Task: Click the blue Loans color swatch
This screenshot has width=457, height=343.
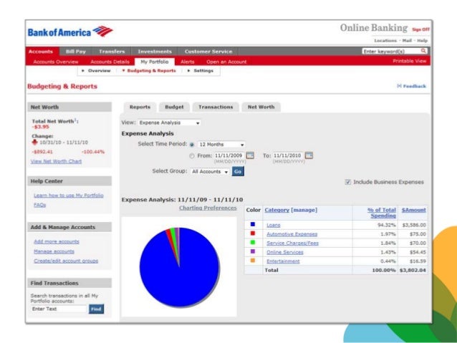Action: (253, 224)
